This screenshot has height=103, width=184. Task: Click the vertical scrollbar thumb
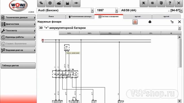(179, 53)
